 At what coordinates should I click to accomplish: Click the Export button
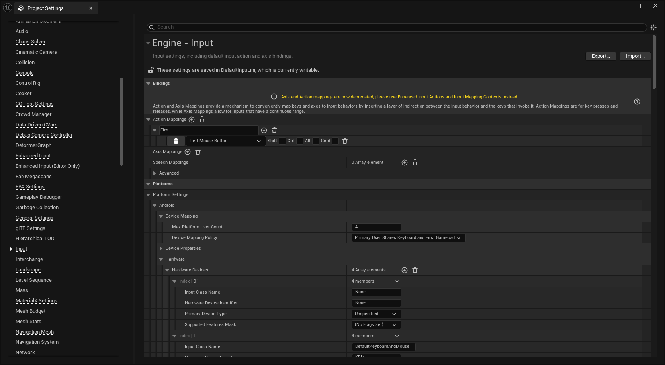[x=600, y=56]
